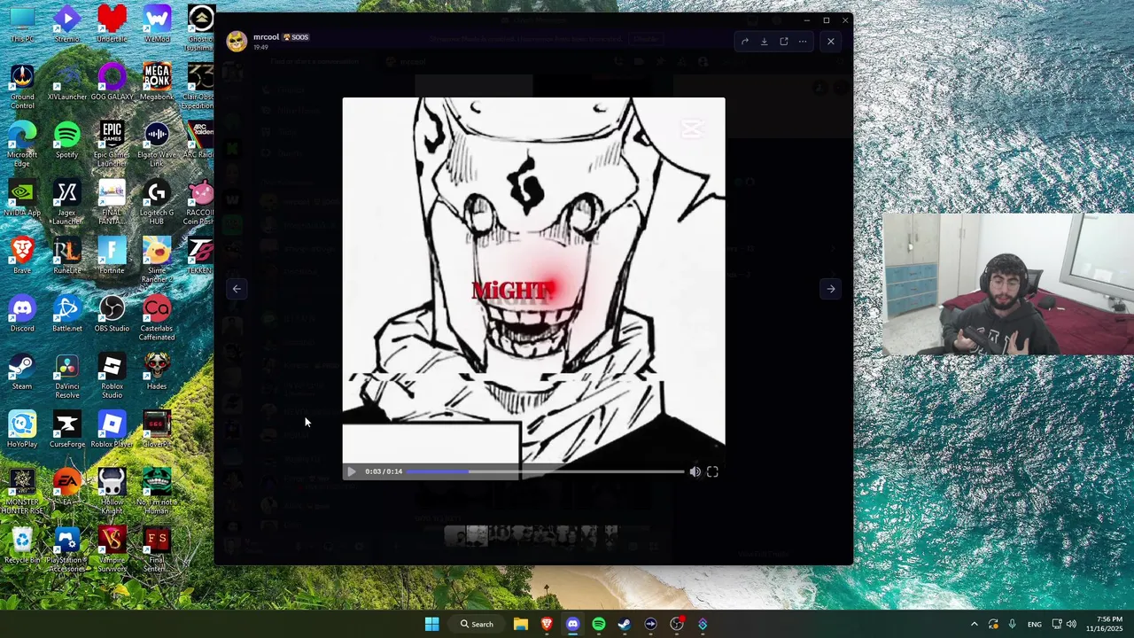The width and height of the screenshot is (1134, 638).
Task: Open the Ground Control desktop icon
Action: tap(22, 86)
